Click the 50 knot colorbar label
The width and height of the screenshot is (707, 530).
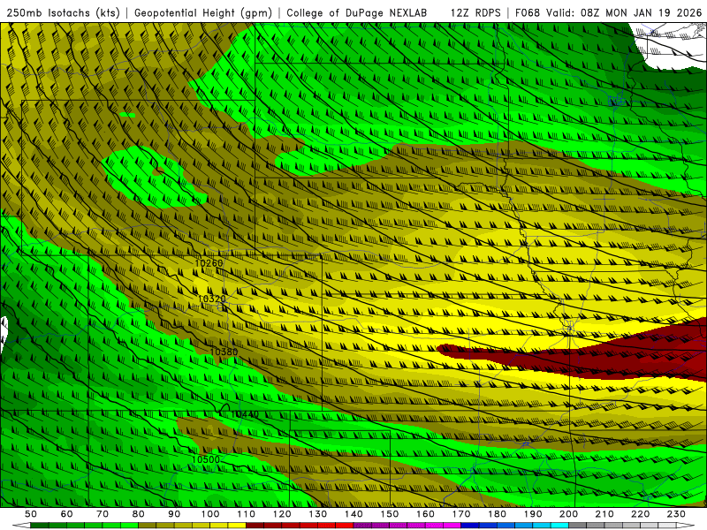point(31,514)
